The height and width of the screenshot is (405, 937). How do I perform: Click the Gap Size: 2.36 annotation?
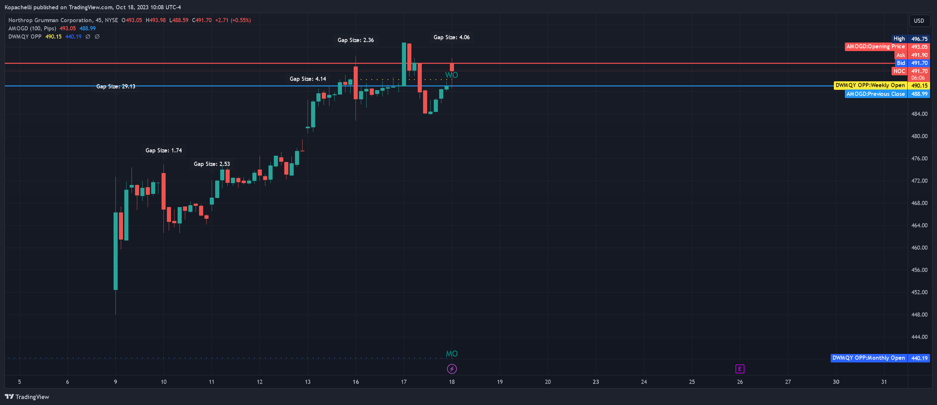355,40
